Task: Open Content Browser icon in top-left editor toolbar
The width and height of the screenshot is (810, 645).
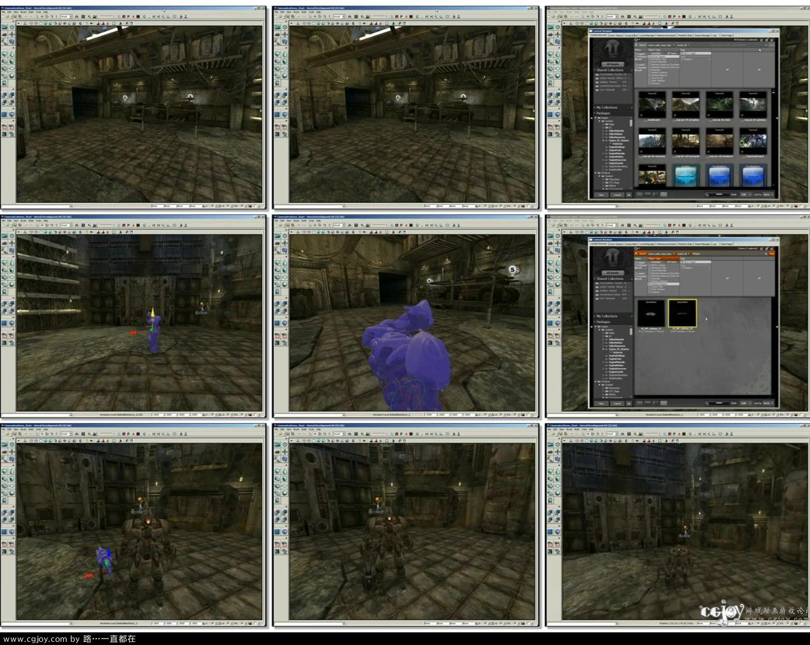Action: pyautogui.click(x=83, y=16)
